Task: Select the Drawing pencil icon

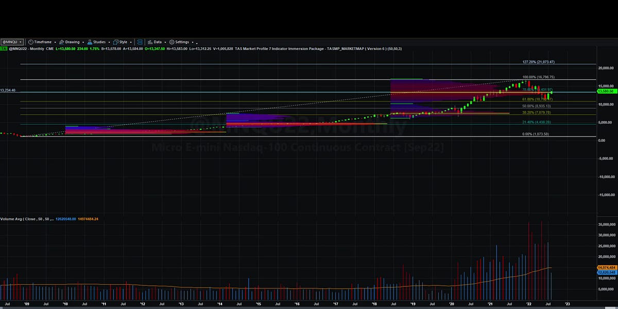Action: click(x=61, y=42)
